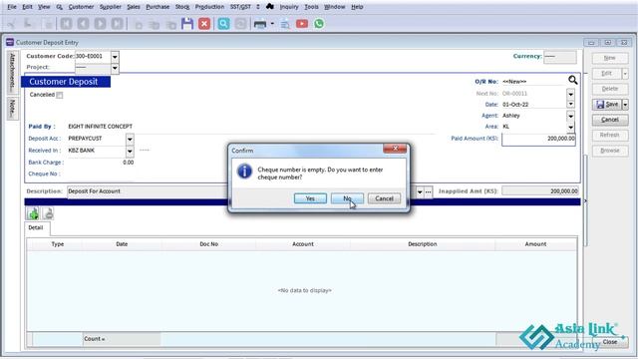
Task: Open the Supplier menu
Action: (111, 7)
